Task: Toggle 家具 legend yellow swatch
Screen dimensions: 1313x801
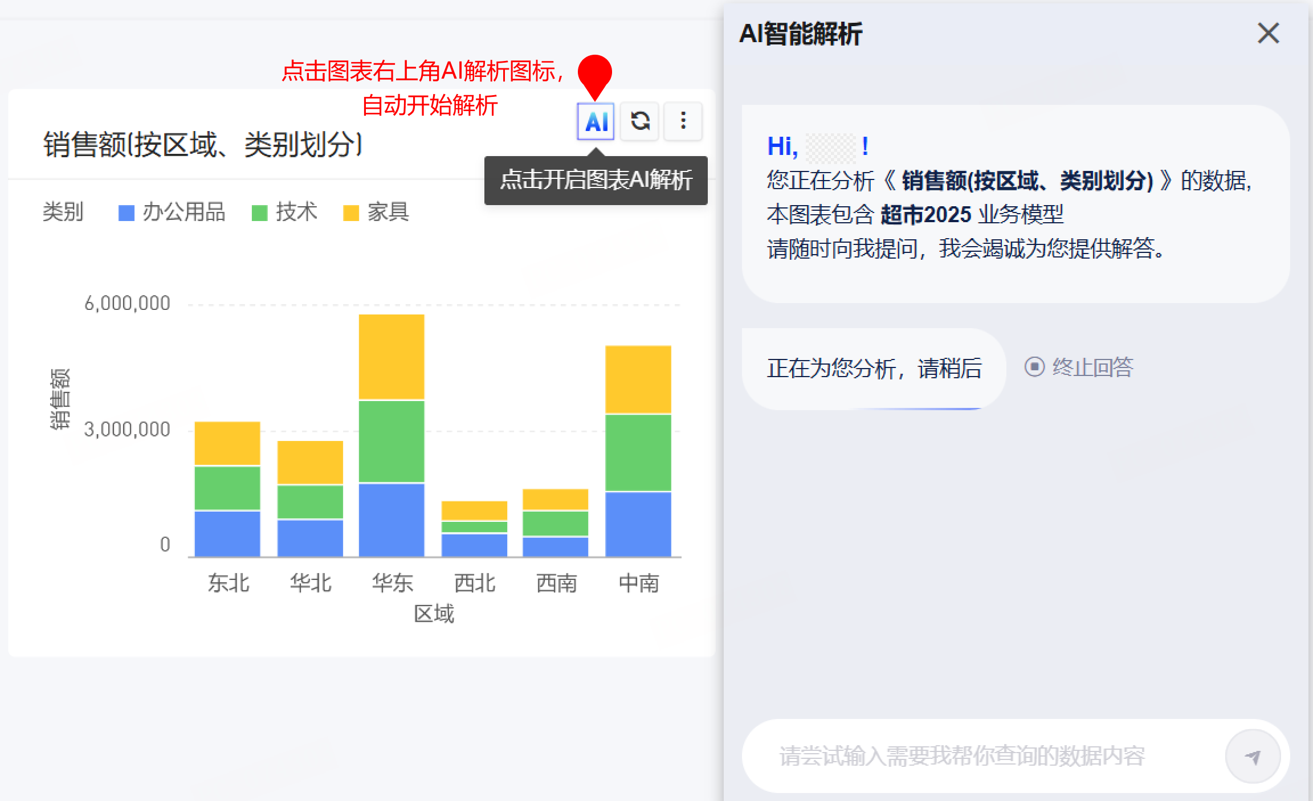Action: (351, 213)
